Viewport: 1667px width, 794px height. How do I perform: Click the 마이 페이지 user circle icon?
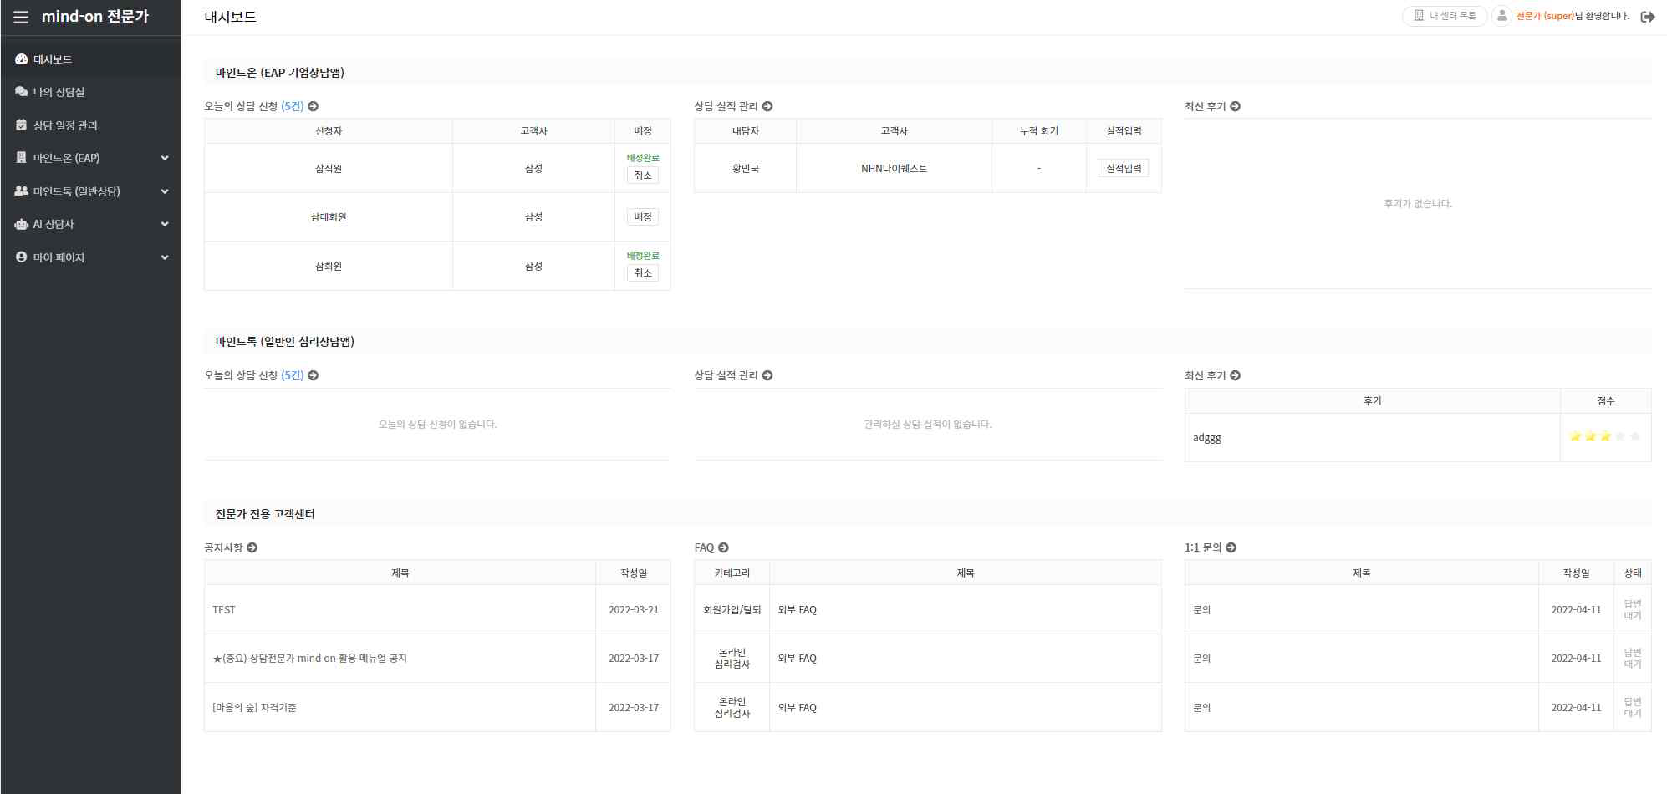tap(22, 257)
